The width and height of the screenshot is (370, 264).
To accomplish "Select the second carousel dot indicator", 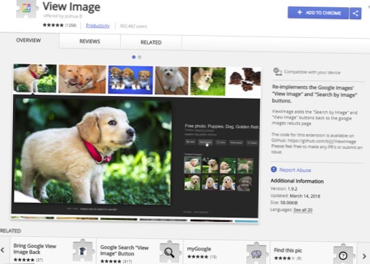I will coord(140,57).
